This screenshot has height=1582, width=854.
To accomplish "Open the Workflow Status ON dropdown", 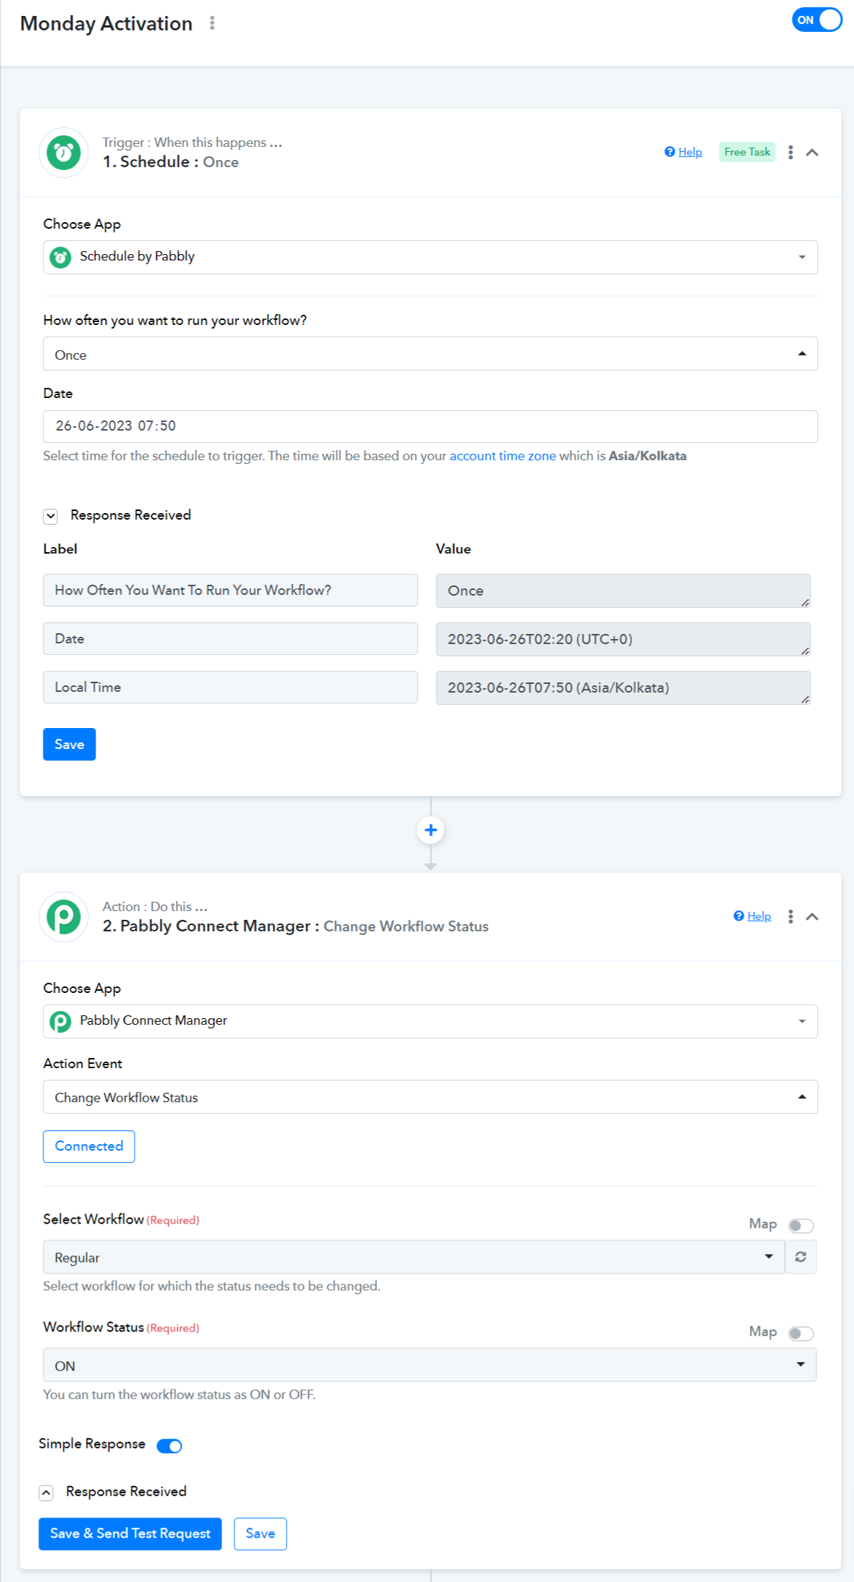I will click(x=430, y=1365).
